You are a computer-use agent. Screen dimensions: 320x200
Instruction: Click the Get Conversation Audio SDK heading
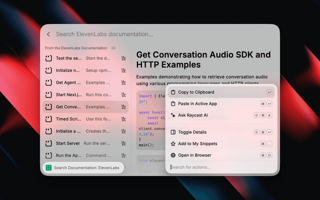(203, 59)
